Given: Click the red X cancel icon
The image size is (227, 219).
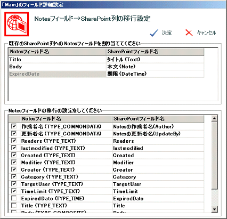Looking at the screenshot, I should pyautogui.click(x=189, y=33).
